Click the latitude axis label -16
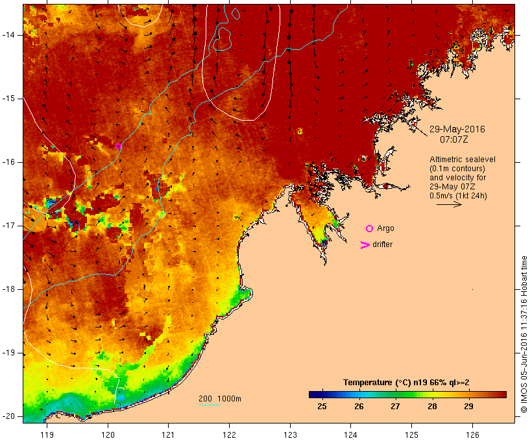The width and height of the screenshot is (532, 441). [x=8, y=162]
